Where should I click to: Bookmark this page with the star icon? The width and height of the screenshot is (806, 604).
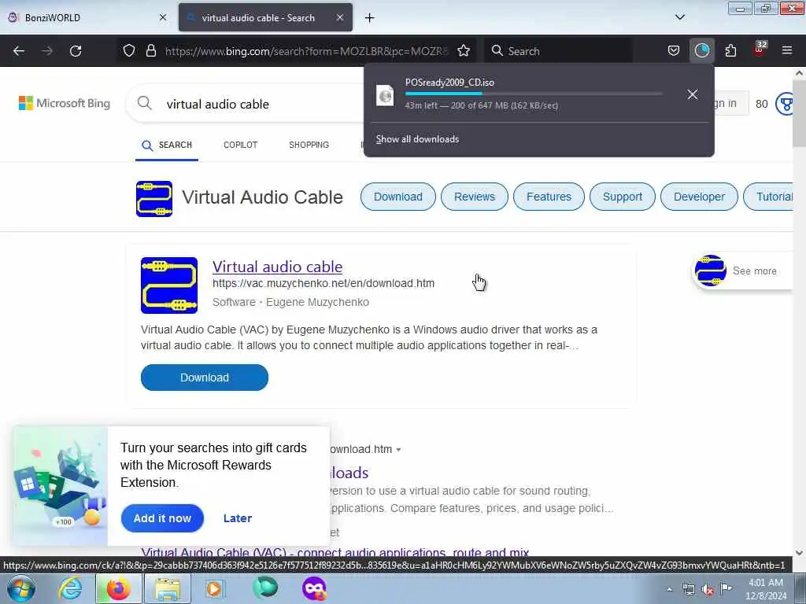coord(464,51)
